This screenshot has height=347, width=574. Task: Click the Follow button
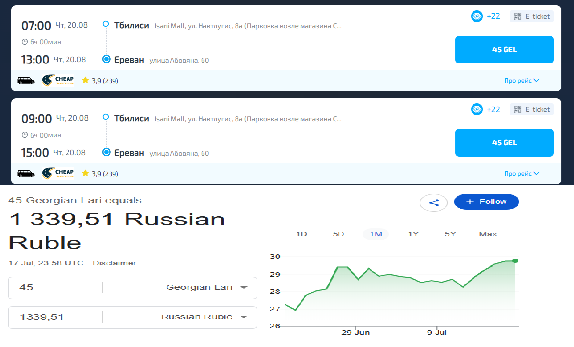pyautogui.click(x=486, y=202)
